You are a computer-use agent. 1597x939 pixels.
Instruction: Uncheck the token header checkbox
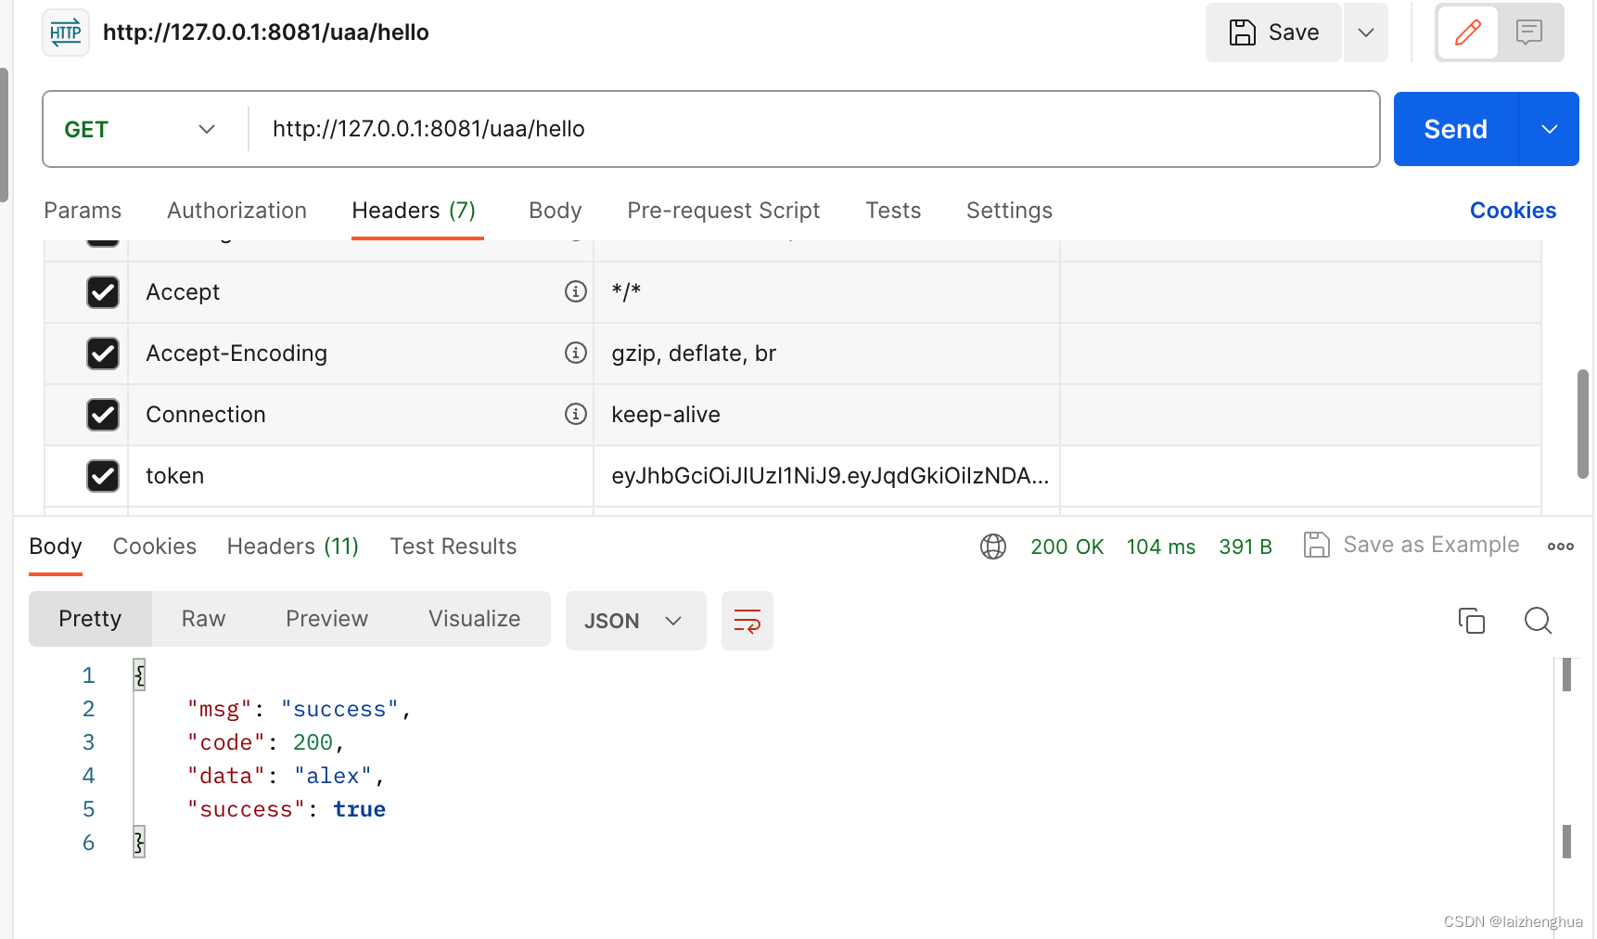(103, 476)
